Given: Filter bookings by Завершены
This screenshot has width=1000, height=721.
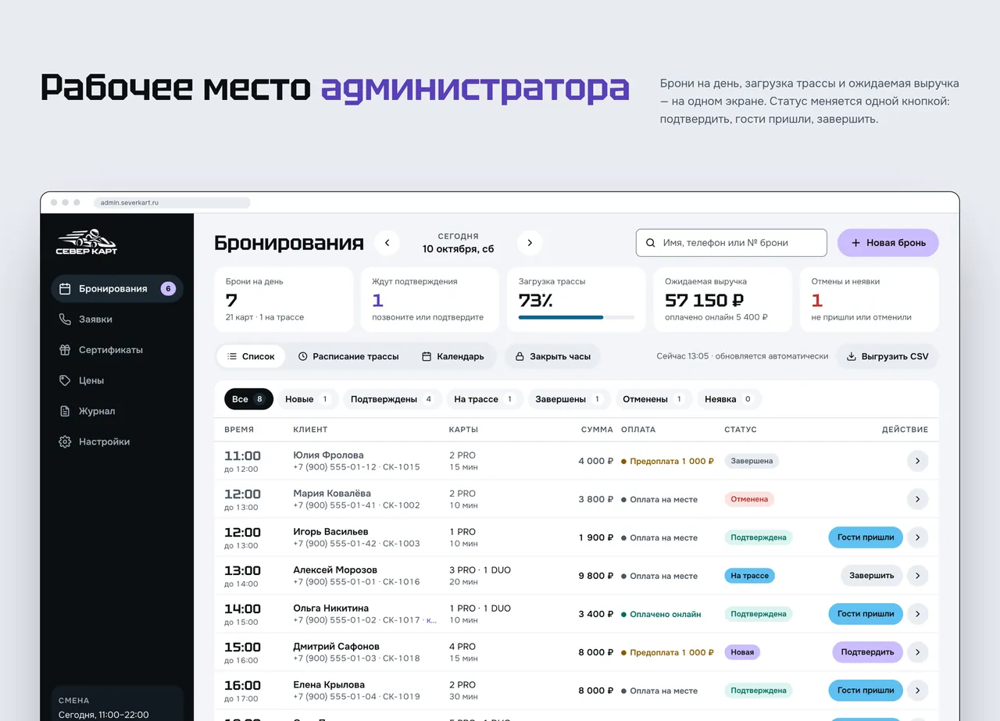Looking at the screenshot, I should pyautogui.click(x=570, y=399).
